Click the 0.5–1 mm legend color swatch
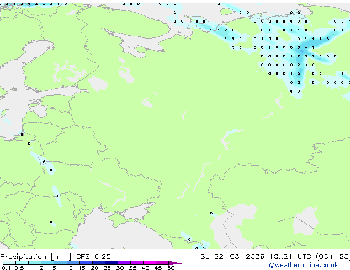 click(x=22, y=263)
